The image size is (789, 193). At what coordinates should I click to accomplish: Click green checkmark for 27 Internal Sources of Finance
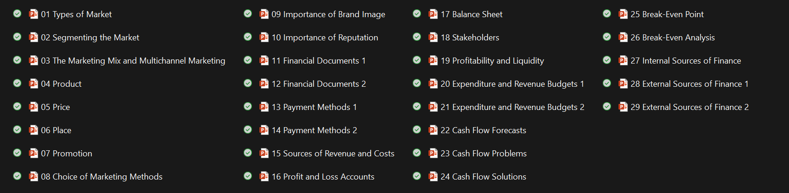click(607, 60)
